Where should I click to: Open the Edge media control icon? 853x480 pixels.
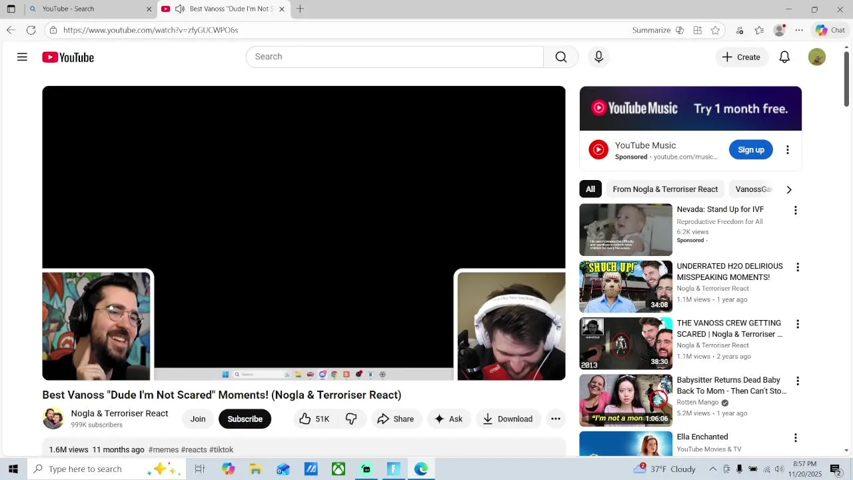click(x=739, y=30)
